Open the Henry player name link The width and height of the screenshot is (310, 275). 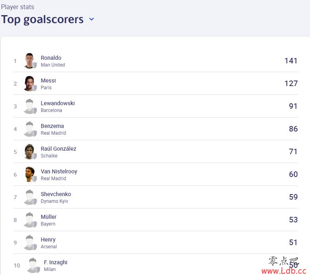(48, 240)
